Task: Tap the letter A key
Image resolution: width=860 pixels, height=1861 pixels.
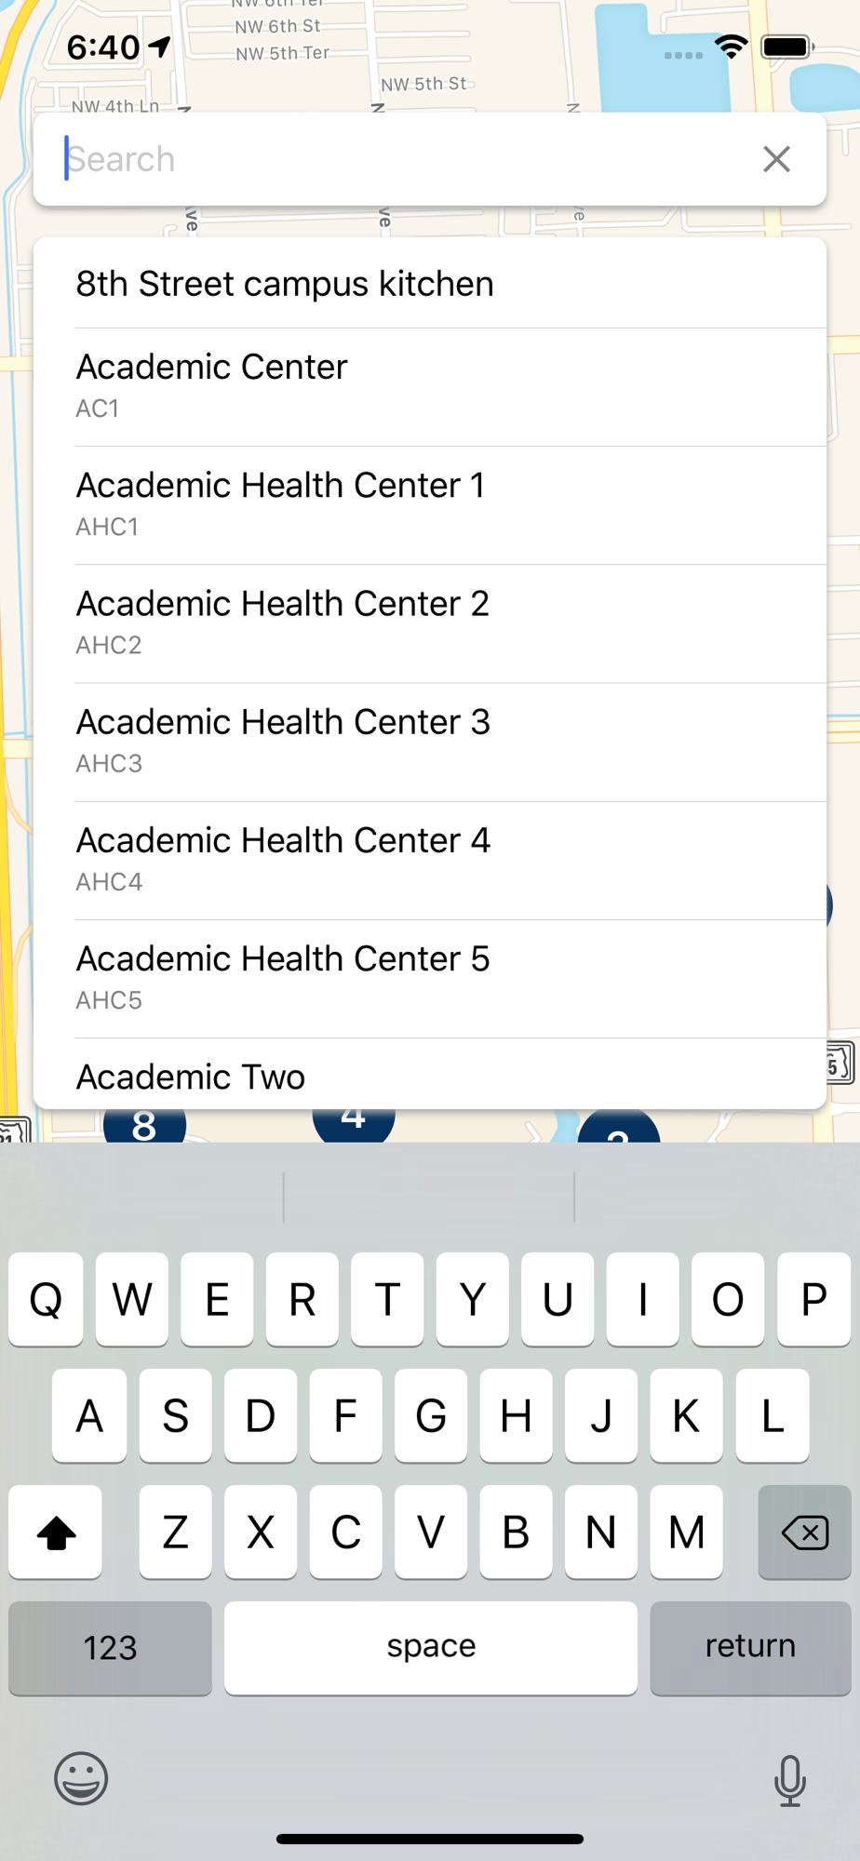Action: click(89, 1415)
